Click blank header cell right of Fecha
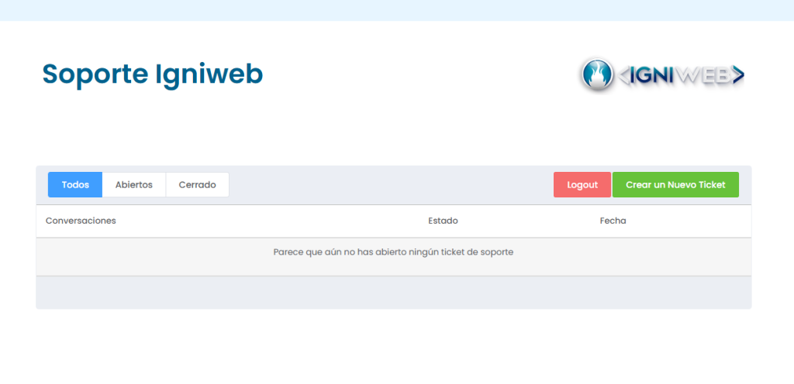Viewport: 794px width, 384px height. point(690,221)
